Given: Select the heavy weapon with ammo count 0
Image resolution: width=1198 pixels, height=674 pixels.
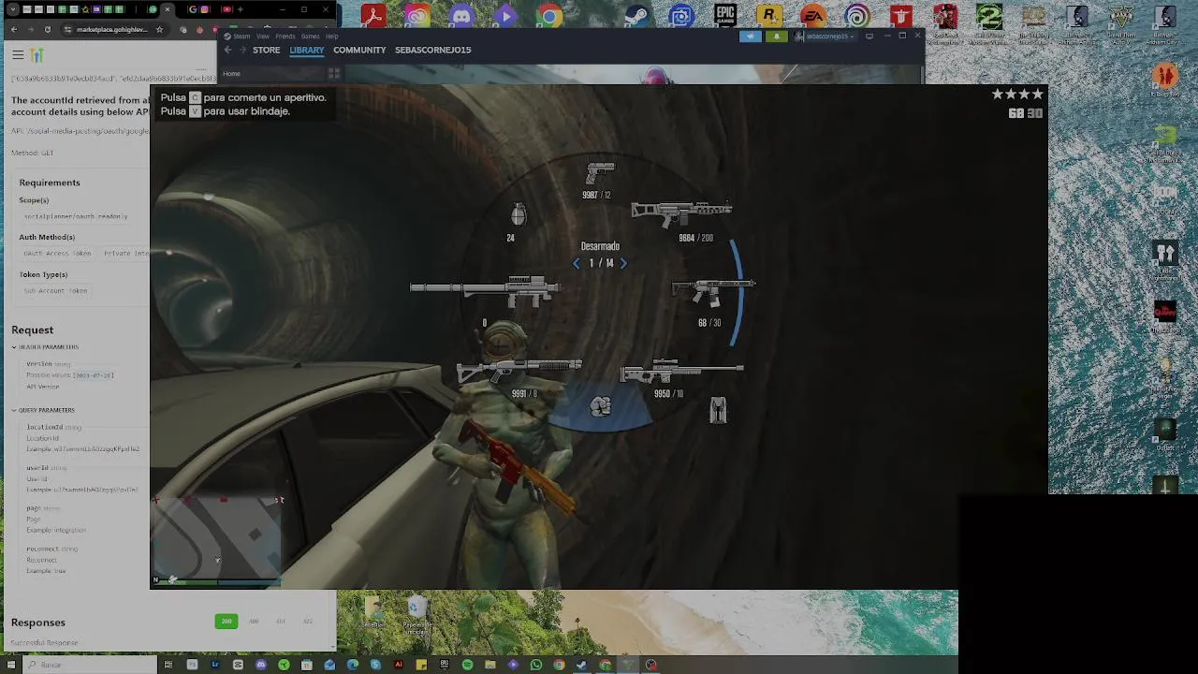Looking at the screenshot, I should tap(484, 291).
